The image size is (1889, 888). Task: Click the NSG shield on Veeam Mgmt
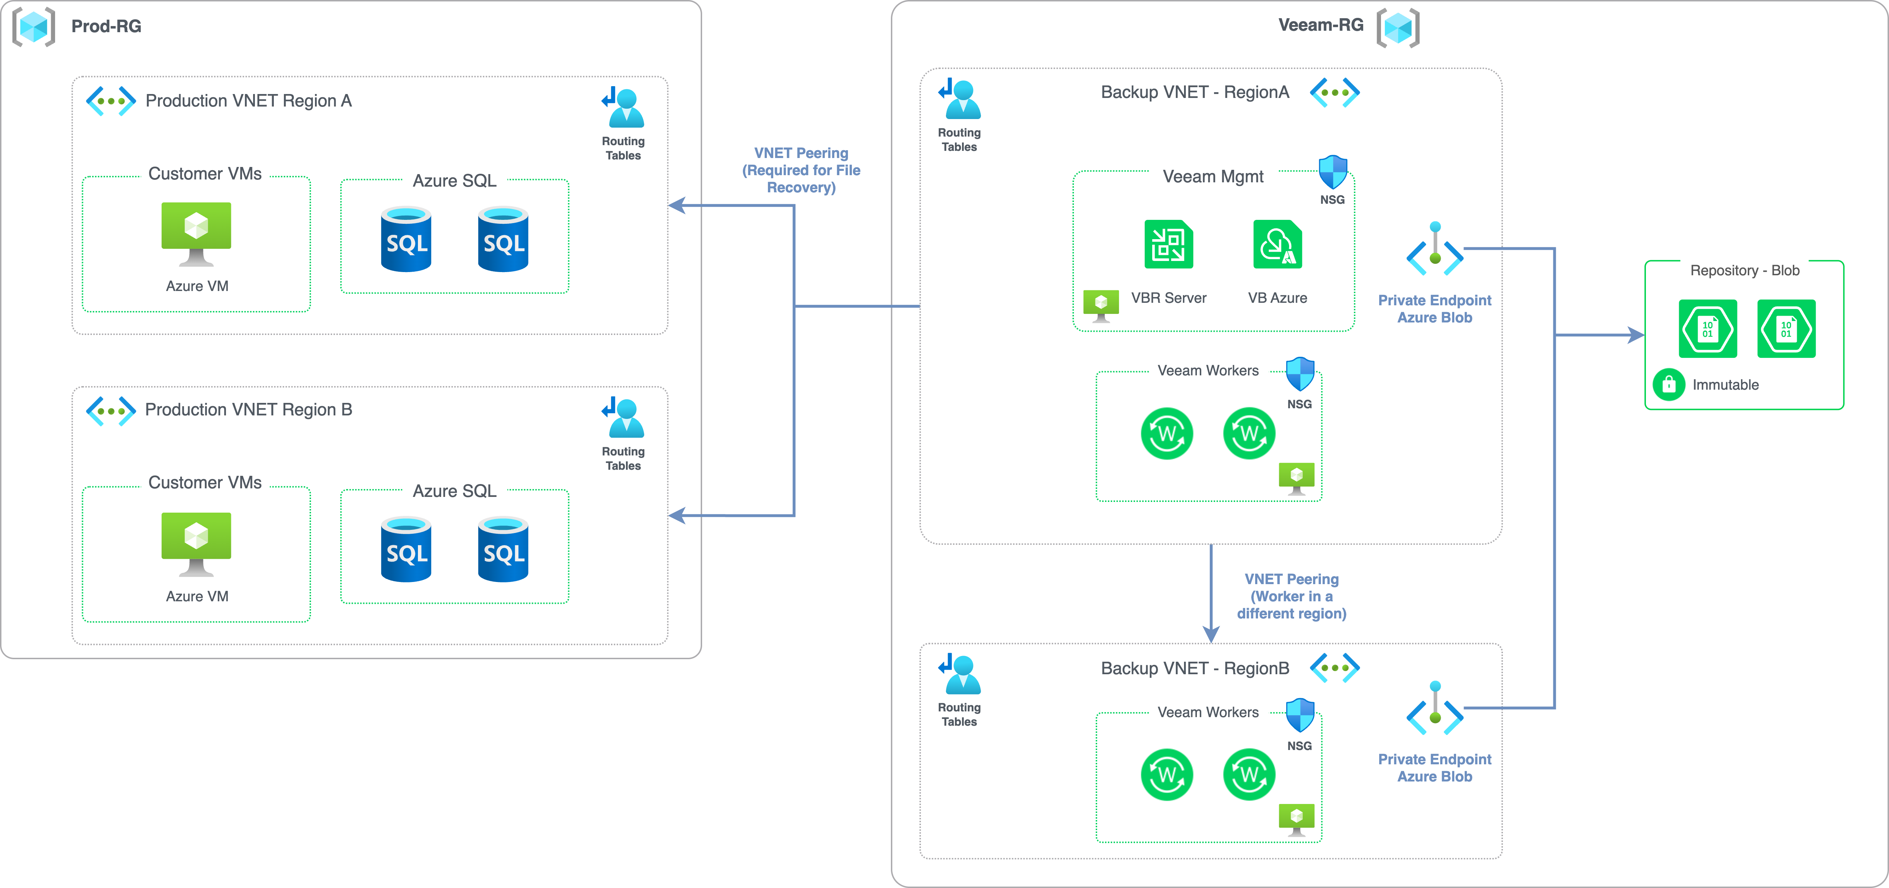coord(1332,172)
